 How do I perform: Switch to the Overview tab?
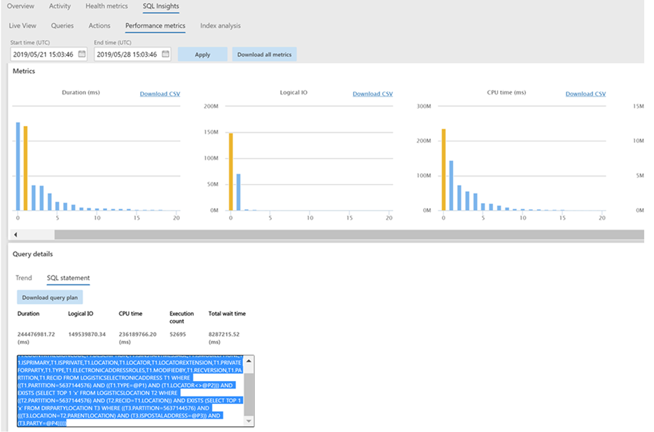20,6
